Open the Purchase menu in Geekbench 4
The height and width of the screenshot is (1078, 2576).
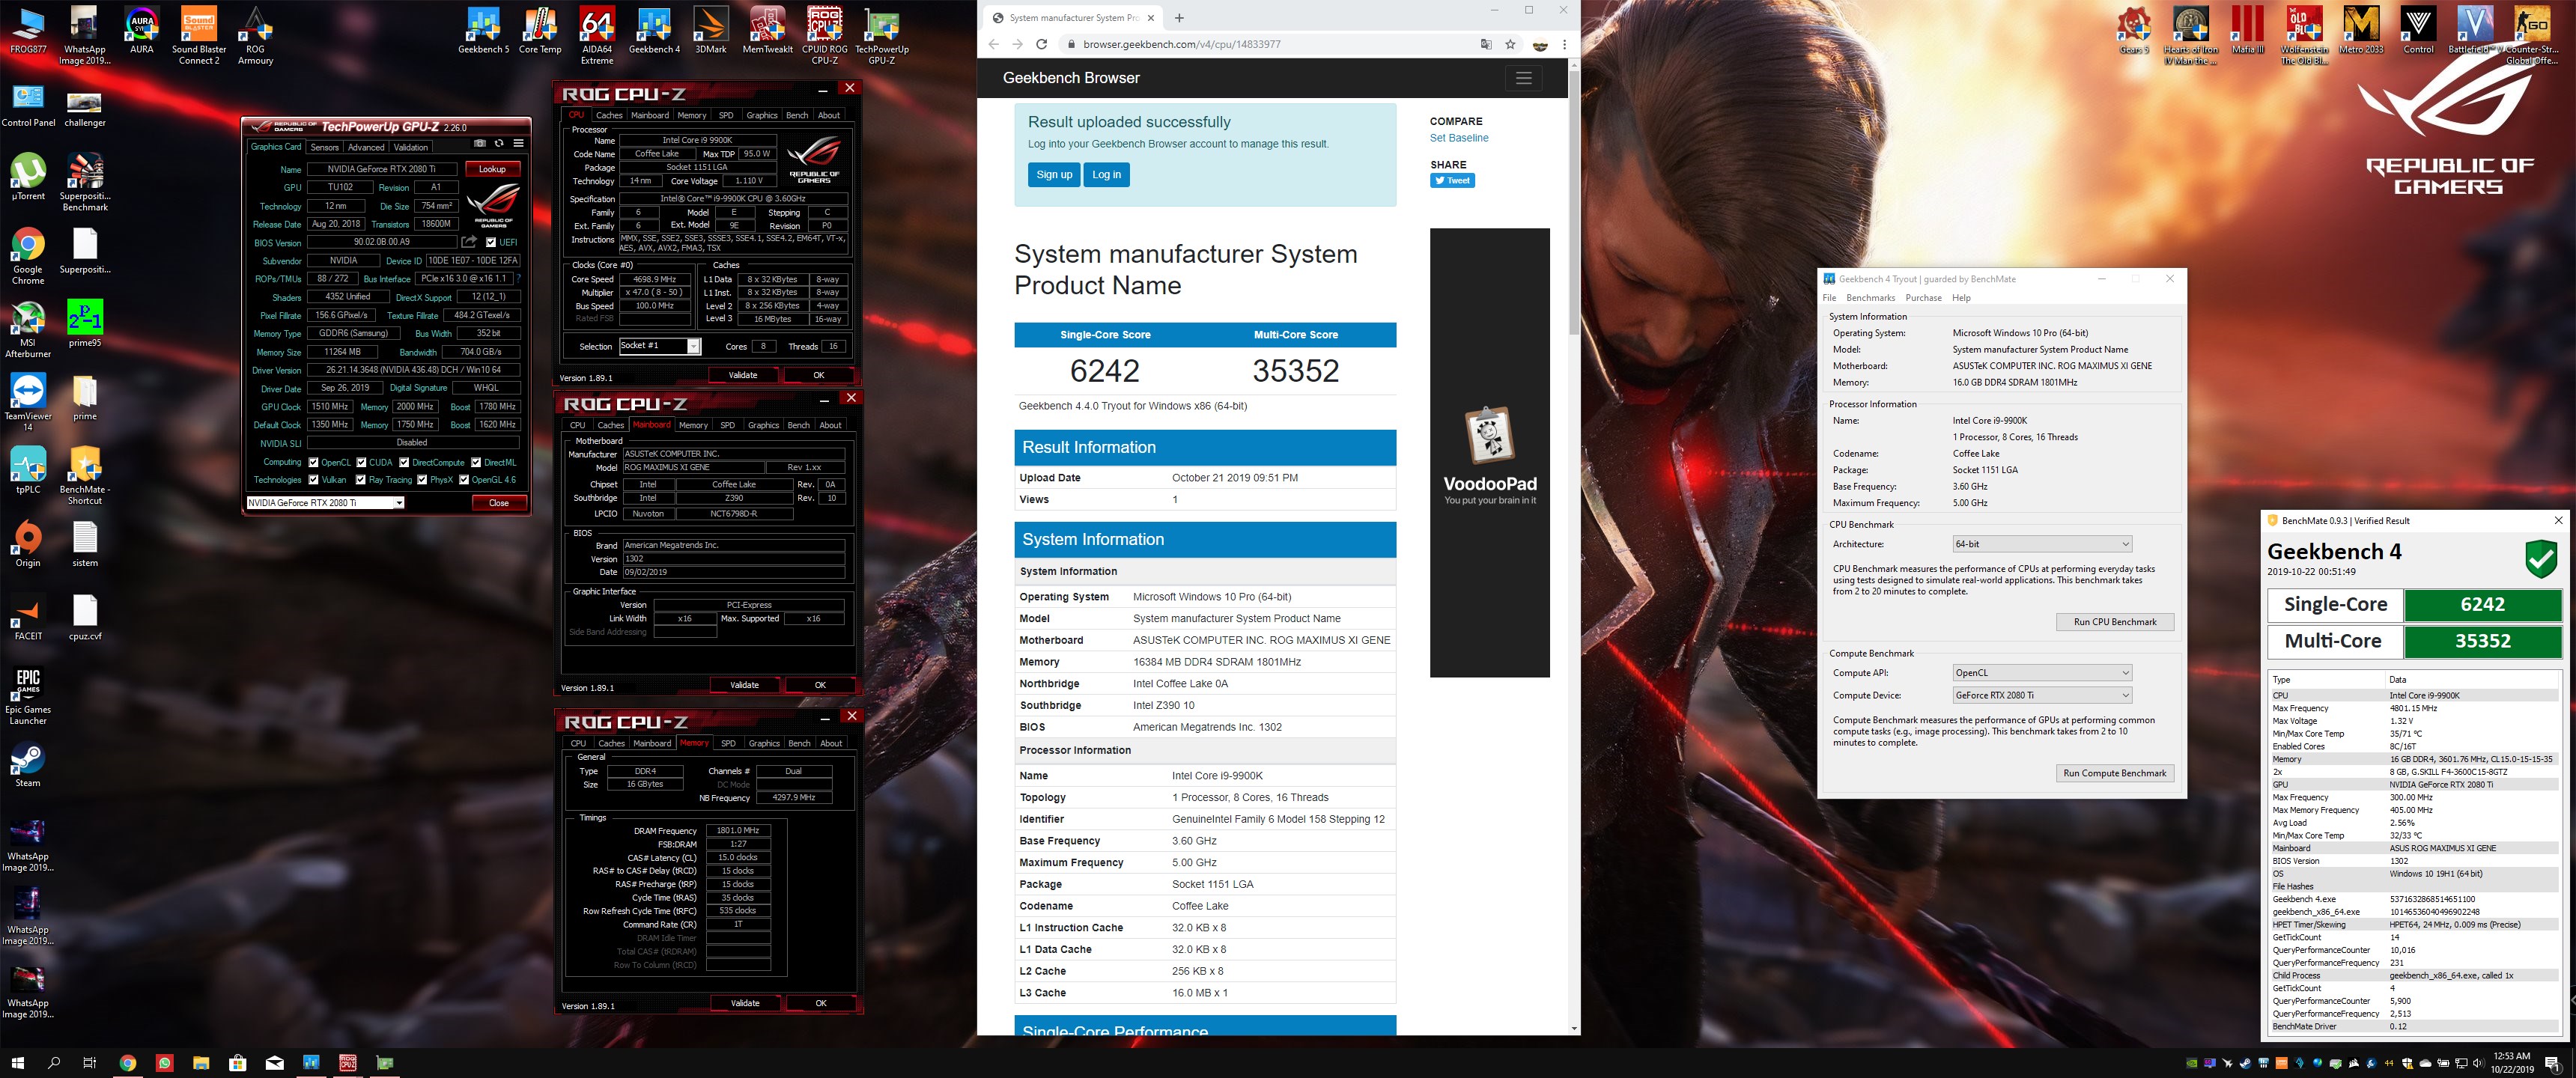click(1923, 298)
